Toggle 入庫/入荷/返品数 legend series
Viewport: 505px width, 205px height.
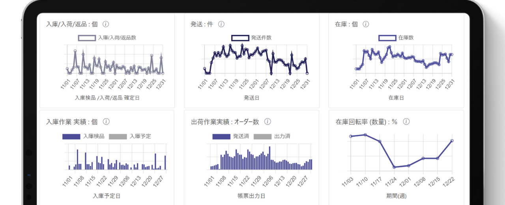[107, 38]
